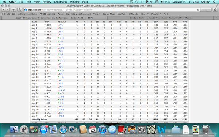Open Photo Booth from the Dock

pos(122,129)
